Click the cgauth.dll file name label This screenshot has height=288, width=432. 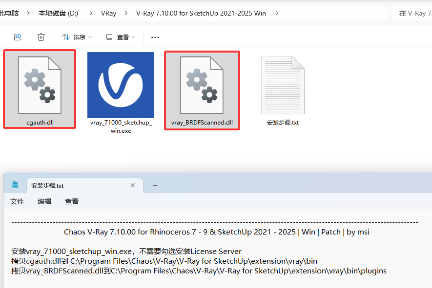pos(40,123)
